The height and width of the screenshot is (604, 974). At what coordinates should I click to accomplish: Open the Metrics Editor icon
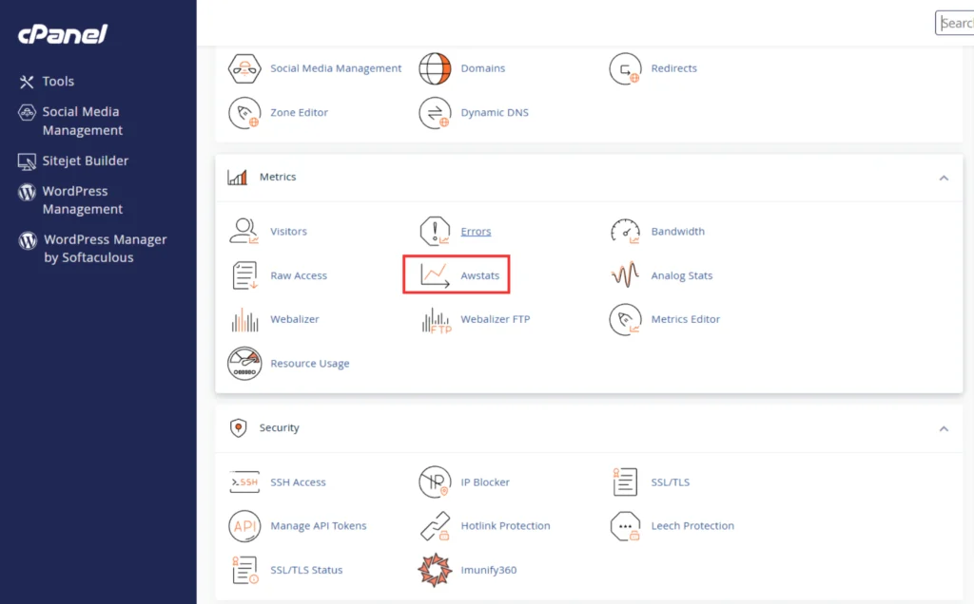click(625, 319)
